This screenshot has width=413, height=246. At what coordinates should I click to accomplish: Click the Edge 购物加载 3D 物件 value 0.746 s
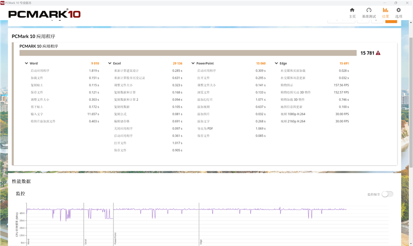click(x=344, y=100)
